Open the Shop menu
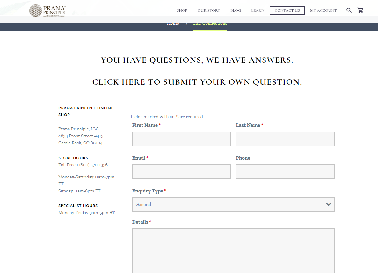Image resolution: width=378 pixels, height=273 pixels. tap(182, 10)
